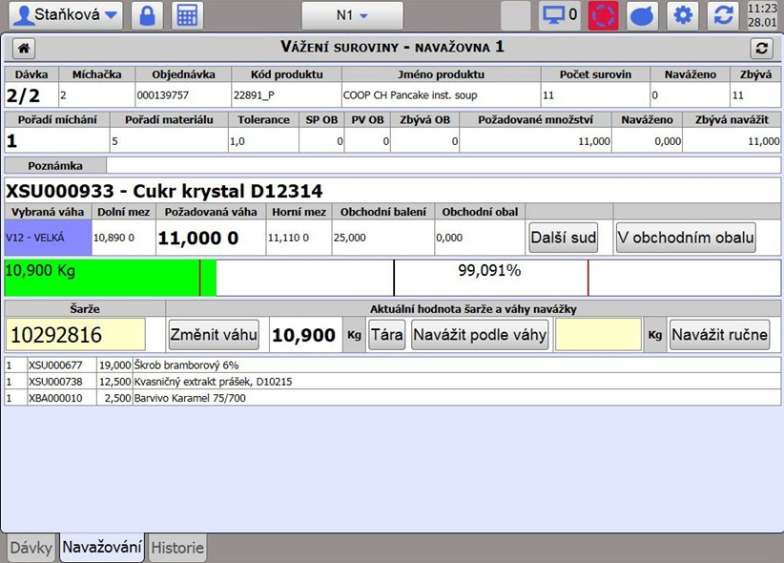Click the monitor icon showing 0
784x563 pixels.
coord(560,15)
